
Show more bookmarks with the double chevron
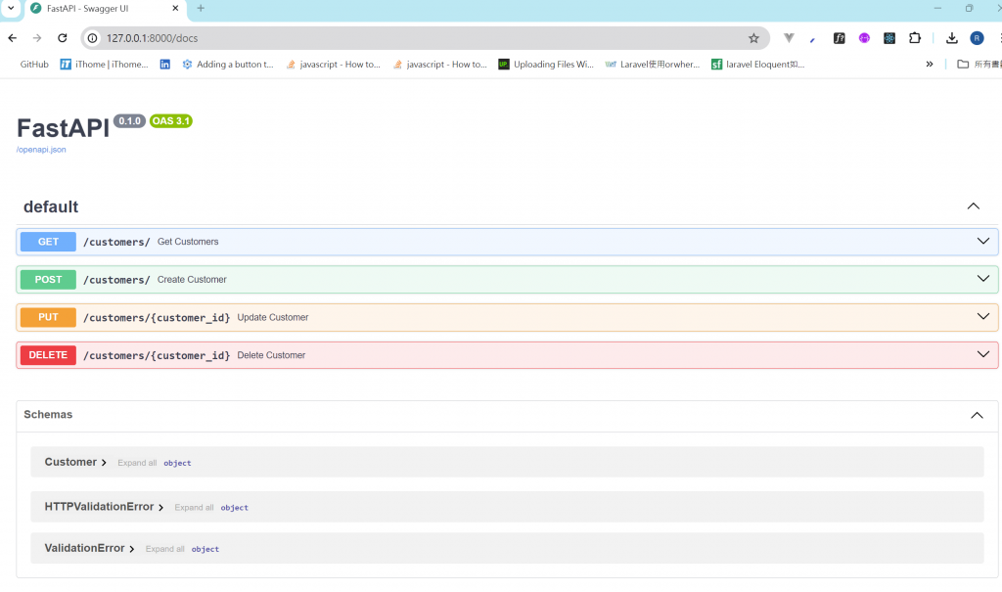click(930, 64)
